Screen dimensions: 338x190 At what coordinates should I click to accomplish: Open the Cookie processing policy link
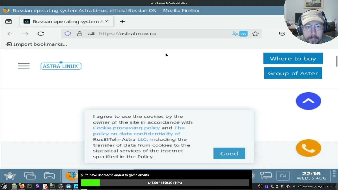click(x=126, y=128)
